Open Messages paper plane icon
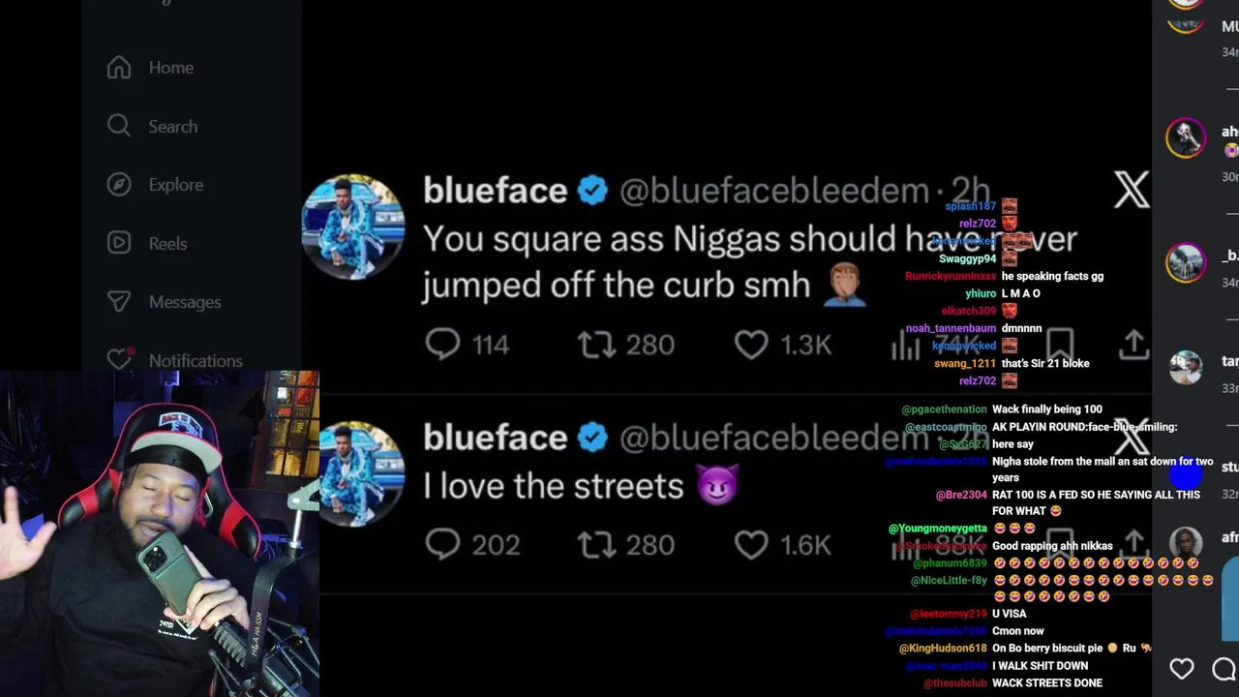The height and width of the screenshot is (697, 1239). point(119,302)
